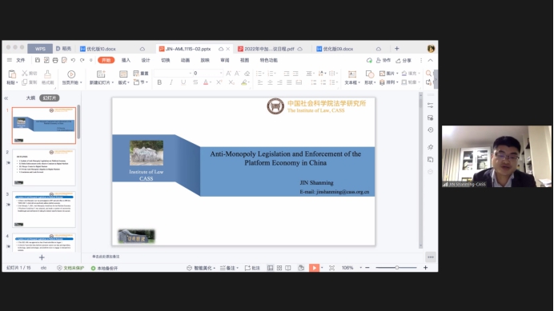
Task: Open the 插入 ribbon tab
Action: tap(126, 61)
